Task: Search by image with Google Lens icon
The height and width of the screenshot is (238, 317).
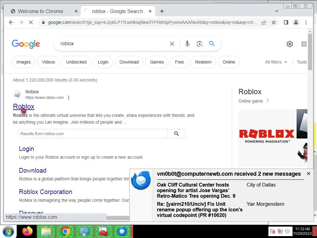Action: [x=200, y=44]
